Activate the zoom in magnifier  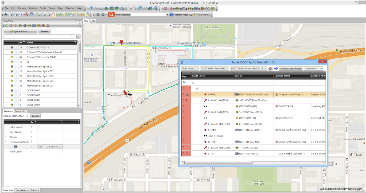tap(38, 14)
